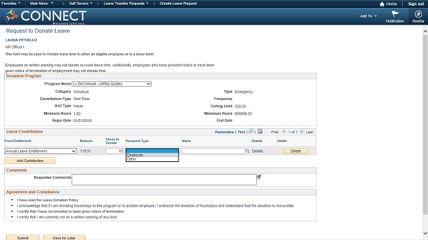Viewport: 428px width, 240px height.
Task: Open the Program Name dropdown
Action: (112, 84)
